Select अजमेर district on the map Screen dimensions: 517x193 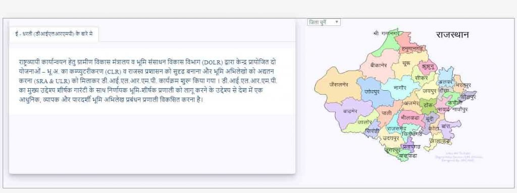[x=411, y=103]
